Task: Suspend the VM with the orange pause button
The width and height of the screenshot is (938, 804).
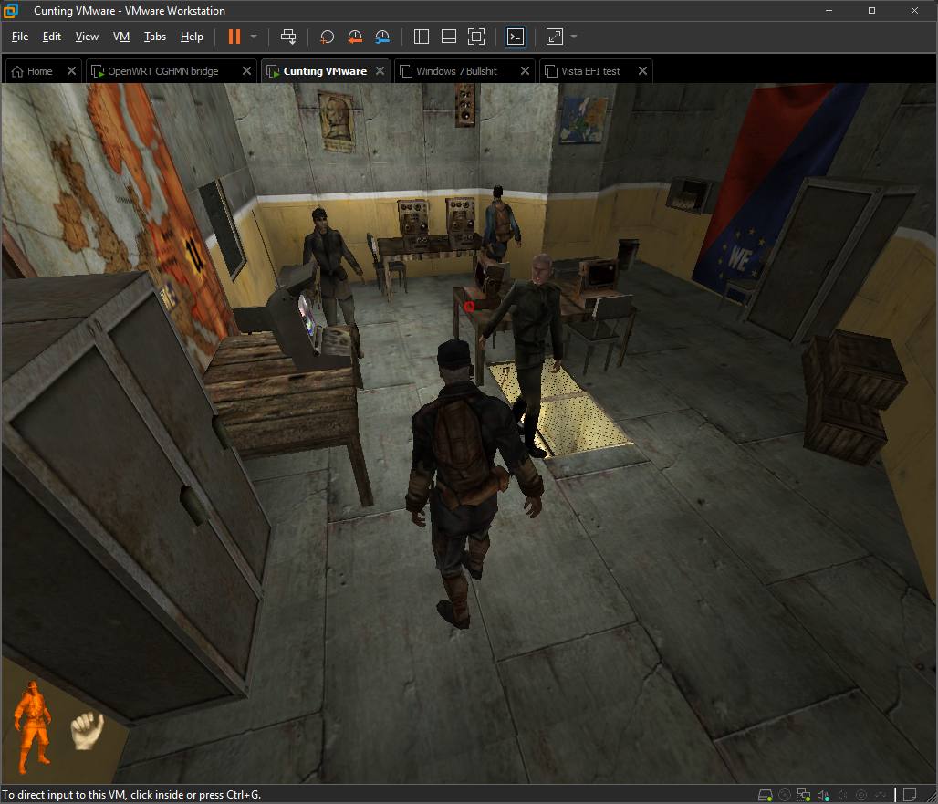Action: [x=234, y=37]
